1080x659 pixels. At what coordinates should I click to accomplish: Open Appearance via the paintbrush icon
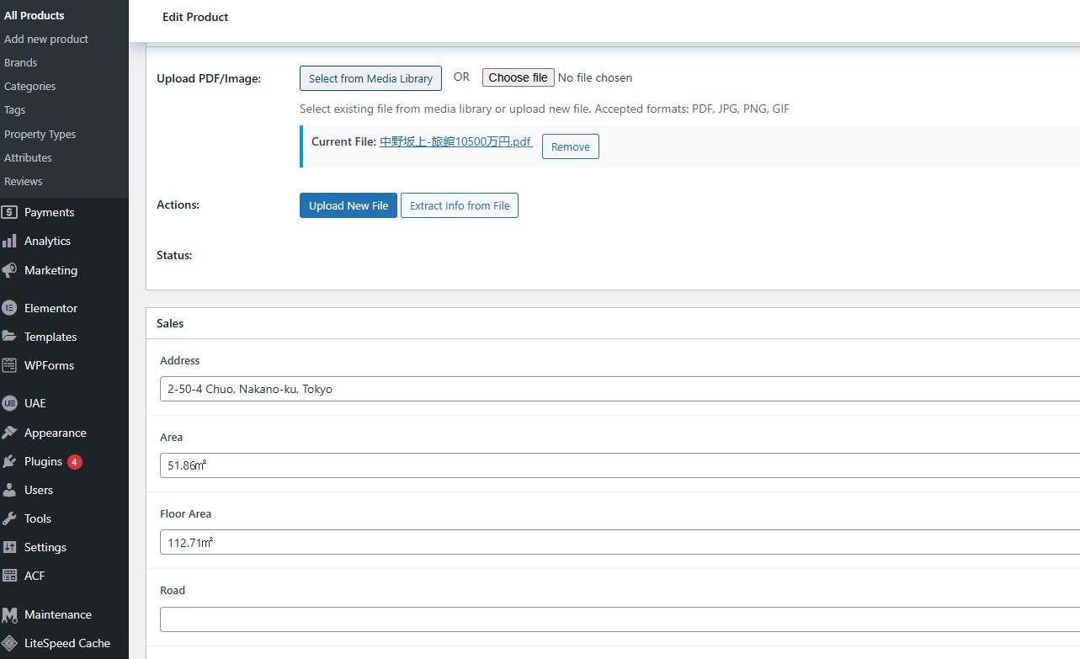[9, 433]
